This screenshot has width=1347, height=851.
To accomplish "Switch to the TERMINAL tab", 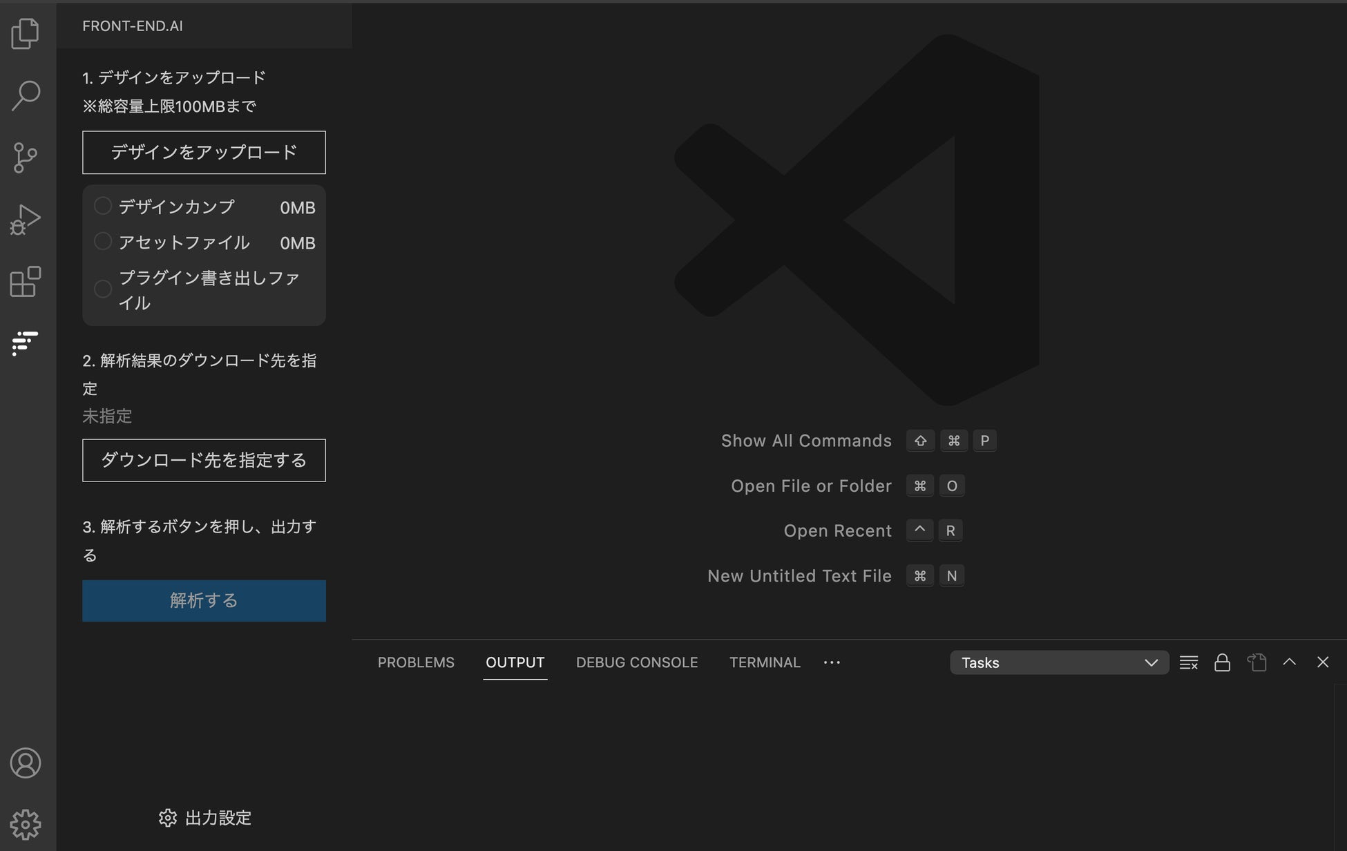I will [x=765, y=662].
